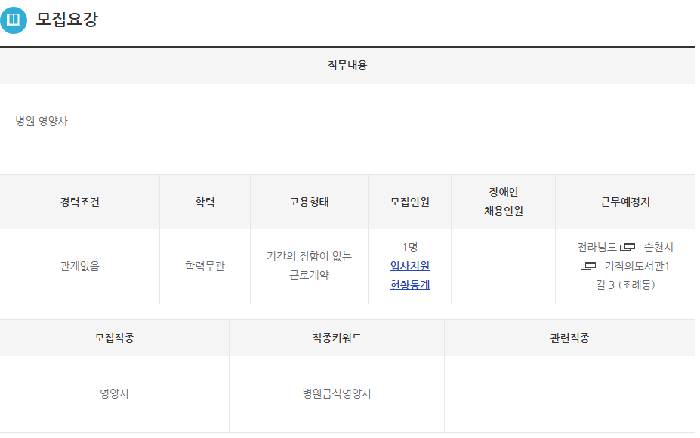Click the 기간의 정함이 없는 근로계약 cell

309,266
